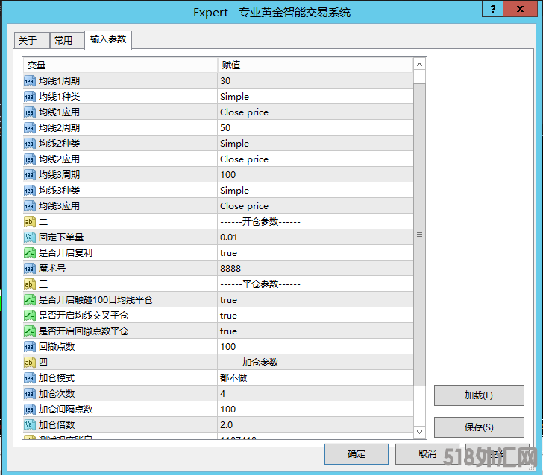Click the scrollbar down arrow
Viewport: 543px width, 475px height.
tap(419, 432)
